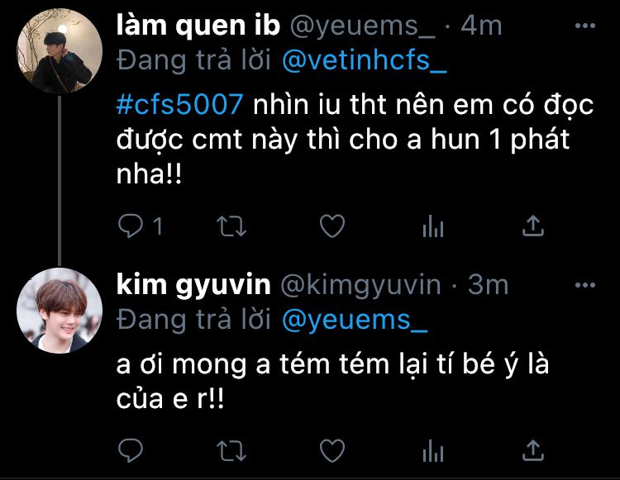Open the #cfs5007 hashtag

coord(180,104)
